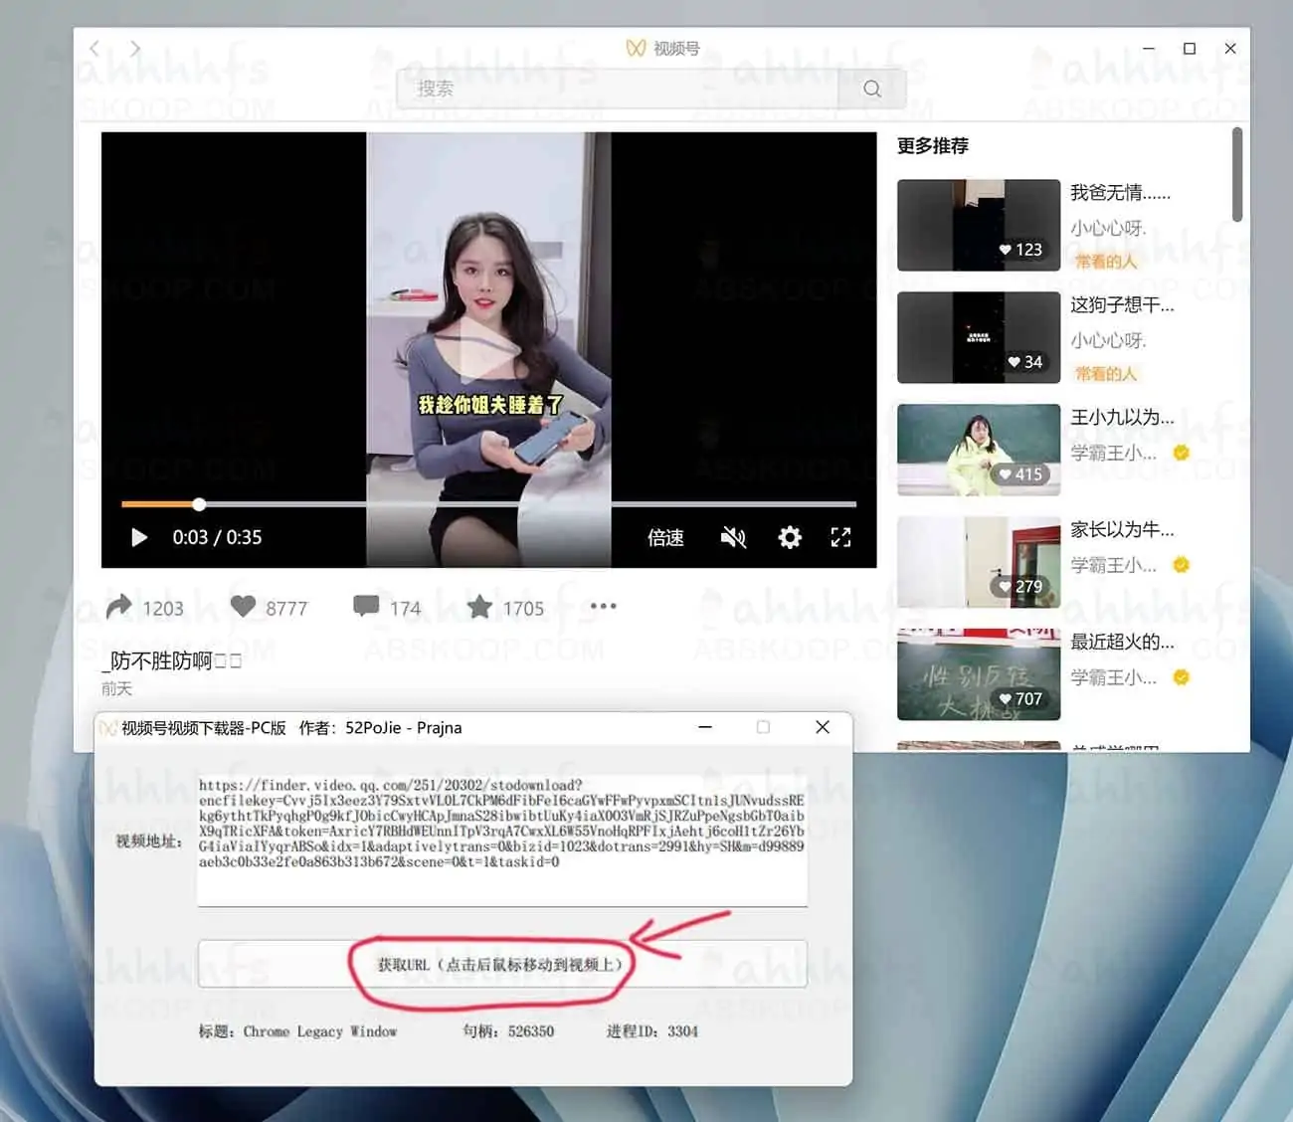This screenshot has width=1293, height=1122.
Task: Open the three-dot more options menu
Action: click(603, 606)
